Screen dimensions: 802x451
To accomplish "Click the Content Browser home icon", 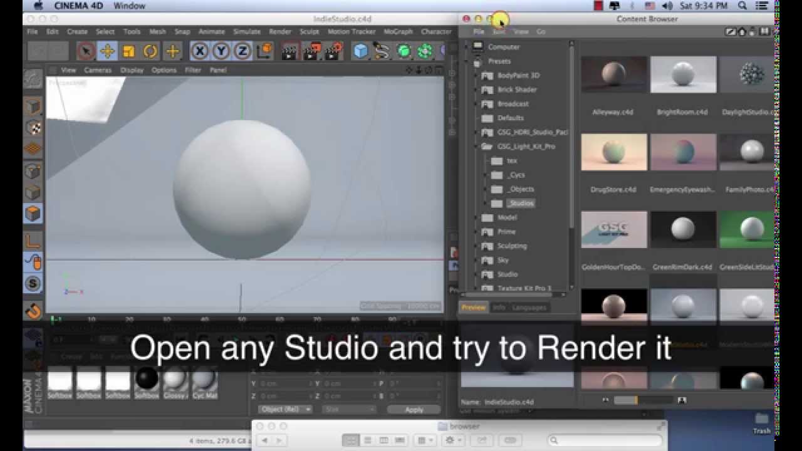I will (x=742, y=31).
